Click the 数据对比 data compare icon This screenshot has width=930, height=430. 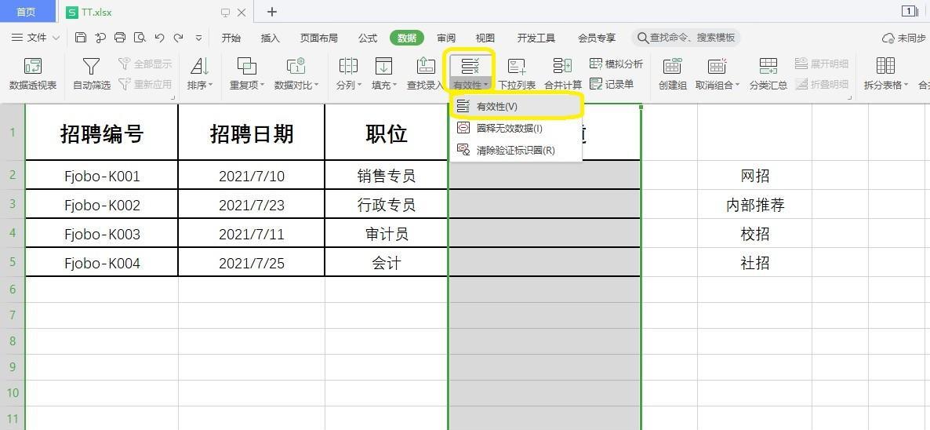(296, 66)
